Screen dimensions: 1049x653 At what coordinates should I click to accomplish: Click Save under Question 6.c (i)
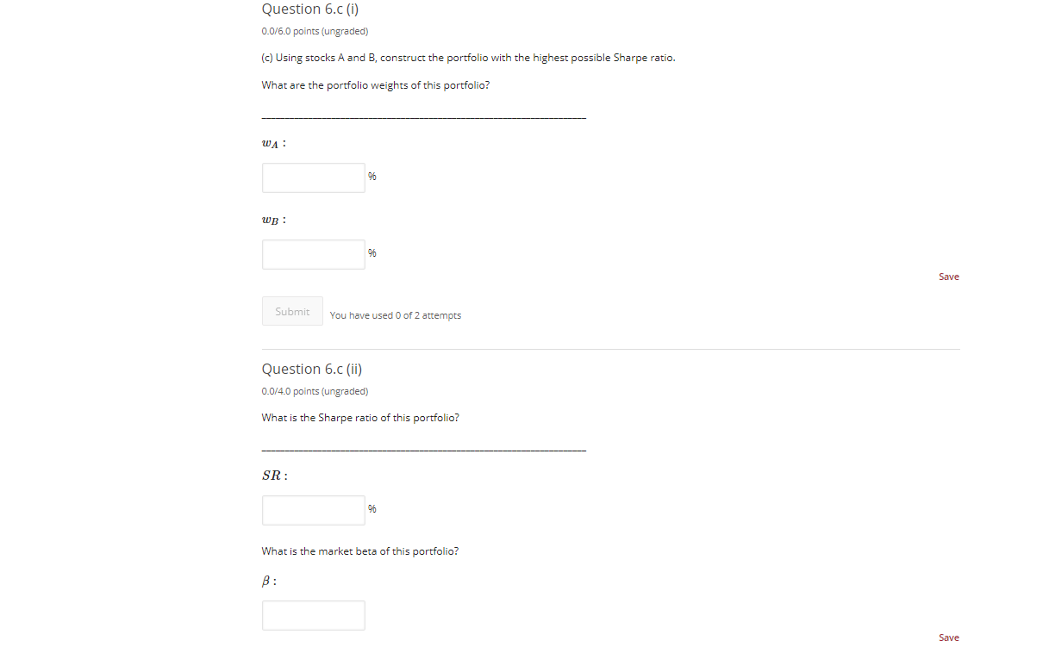[948, 276]
